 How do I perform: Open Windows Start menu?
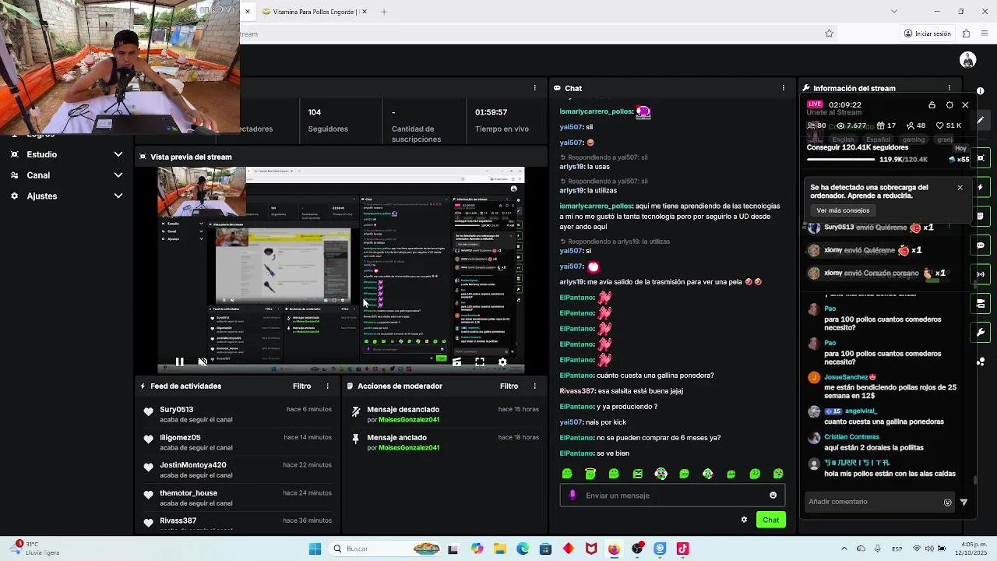coord(315,549)
